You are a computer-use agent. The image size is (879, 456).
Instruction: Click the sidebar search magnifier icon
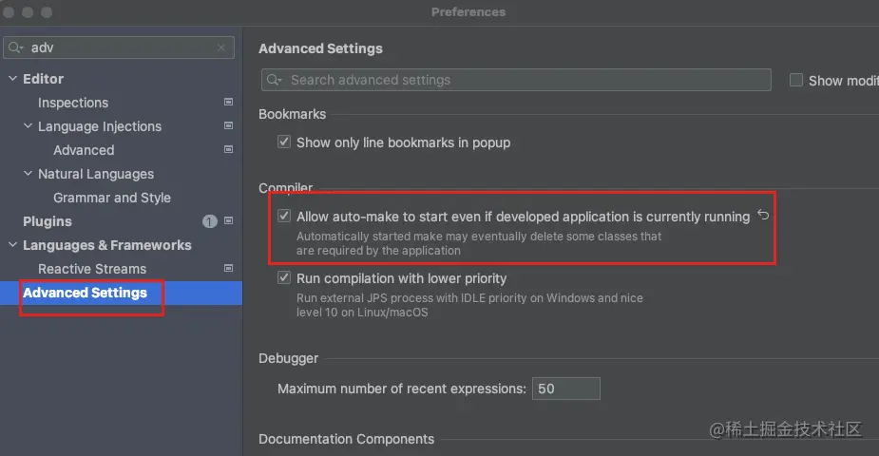click(15, 47)
